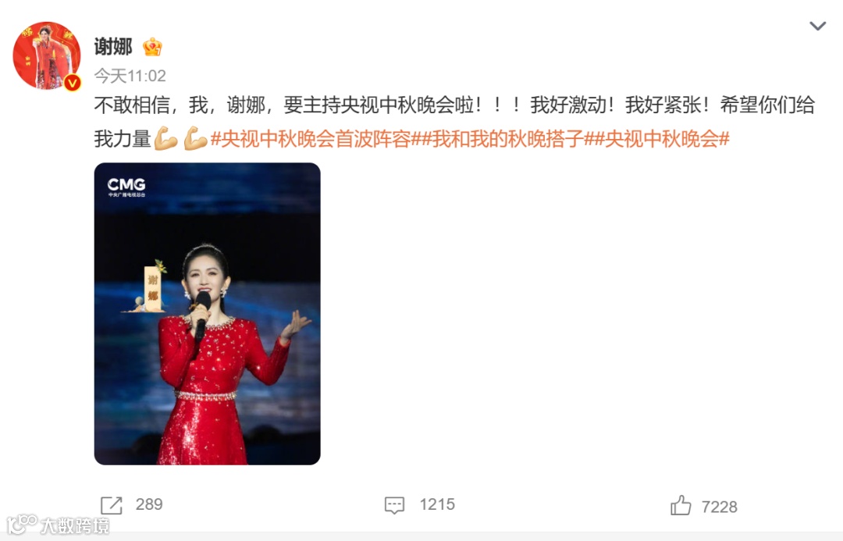
Task: Click the orange verified V badge
Action: 72,83
